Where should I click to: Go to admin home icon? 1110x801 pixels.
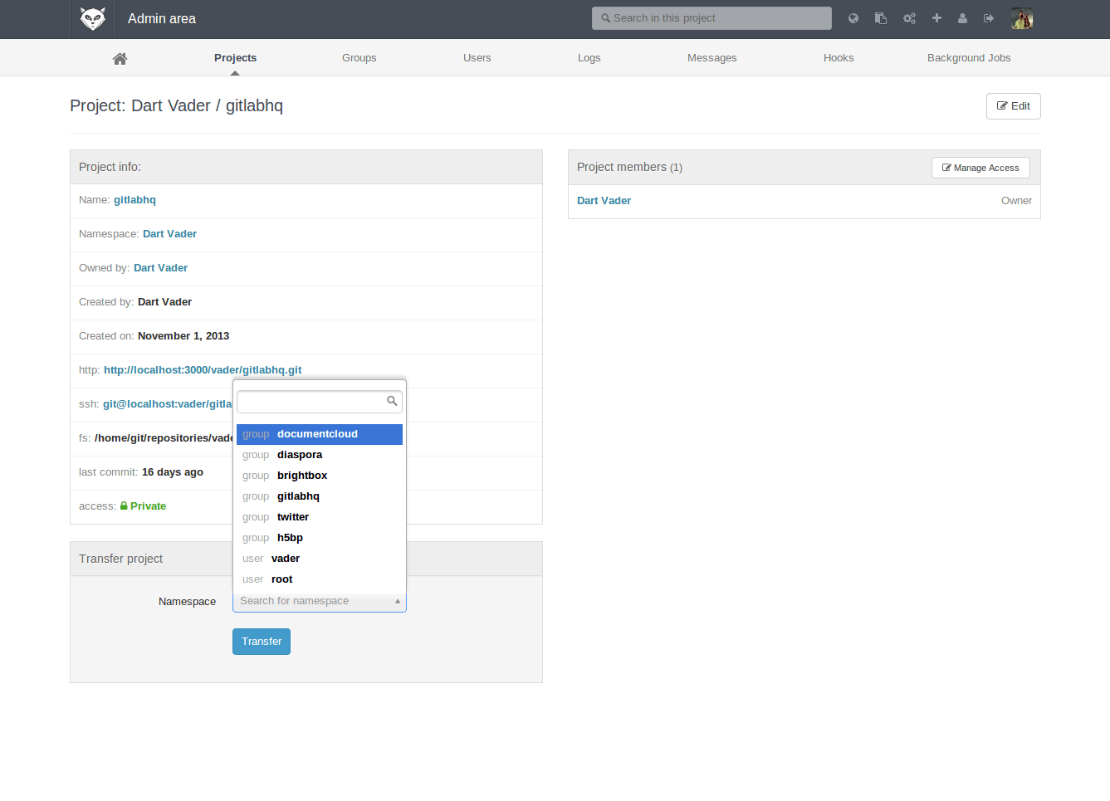[120, 58]
